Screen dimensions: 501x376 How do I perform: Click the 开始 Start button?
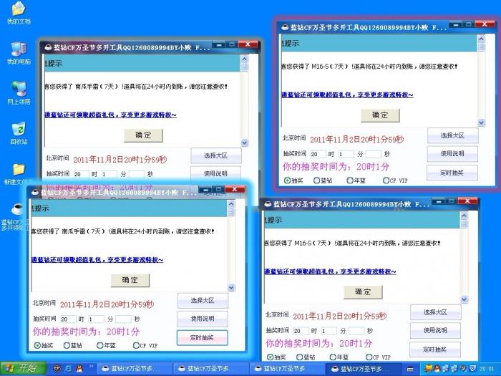pos(23,368)
